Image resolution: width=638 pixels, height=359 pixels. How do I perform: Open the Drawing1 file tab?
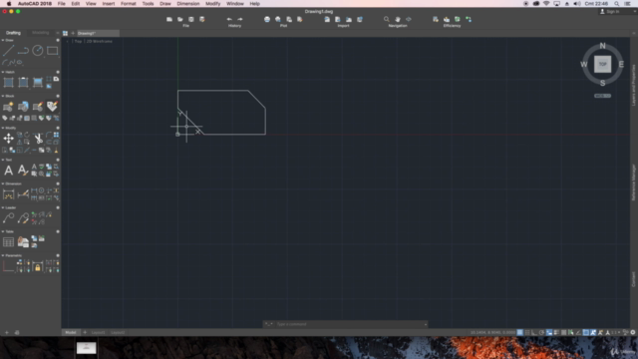(97, 33)
